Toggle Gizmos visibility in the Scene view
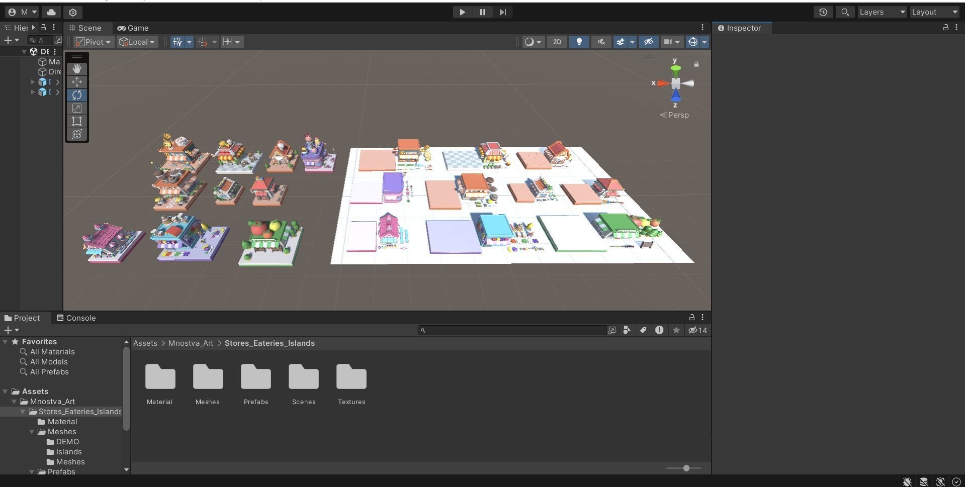The height and width of the screenshot is (487, 965). 693,42
